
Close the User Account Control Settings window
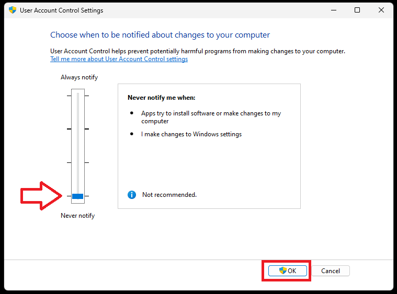[381, 10]
